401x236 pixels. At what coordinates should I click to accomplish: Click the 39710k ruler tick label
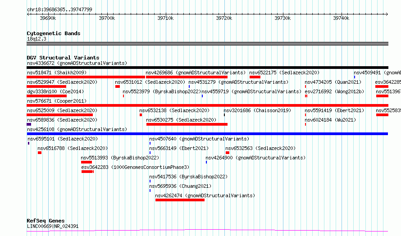165,18
